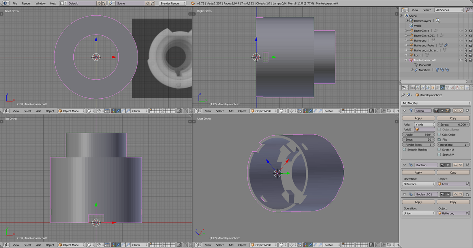Hide Mantelquerschnitt using its eye icon
Image resolution: width=473 pixels, height=248 pixels.
click(461, 60)
